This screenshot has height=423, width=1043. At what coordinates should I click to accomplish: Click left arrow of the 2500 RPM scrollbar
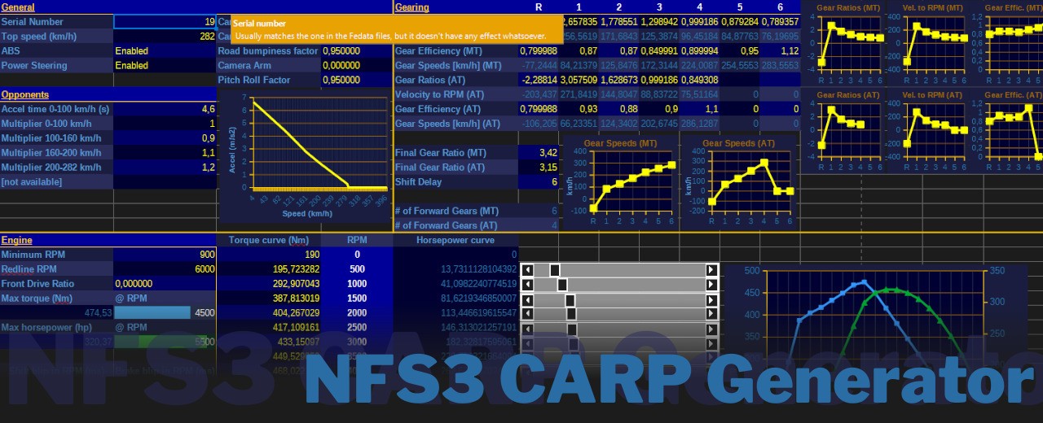(x=527, y=329)
